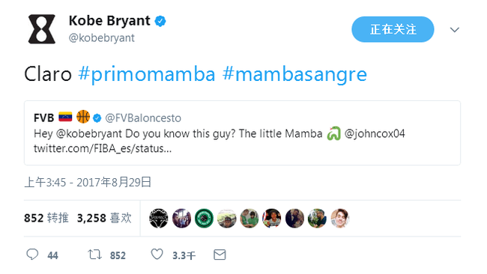Click the Kobe Bryant display name

coord(109,21)
